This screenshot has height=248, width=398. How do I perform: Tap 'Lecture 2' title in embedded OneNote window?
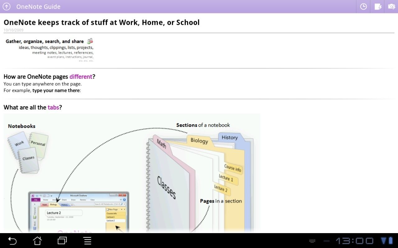(54, 213)
